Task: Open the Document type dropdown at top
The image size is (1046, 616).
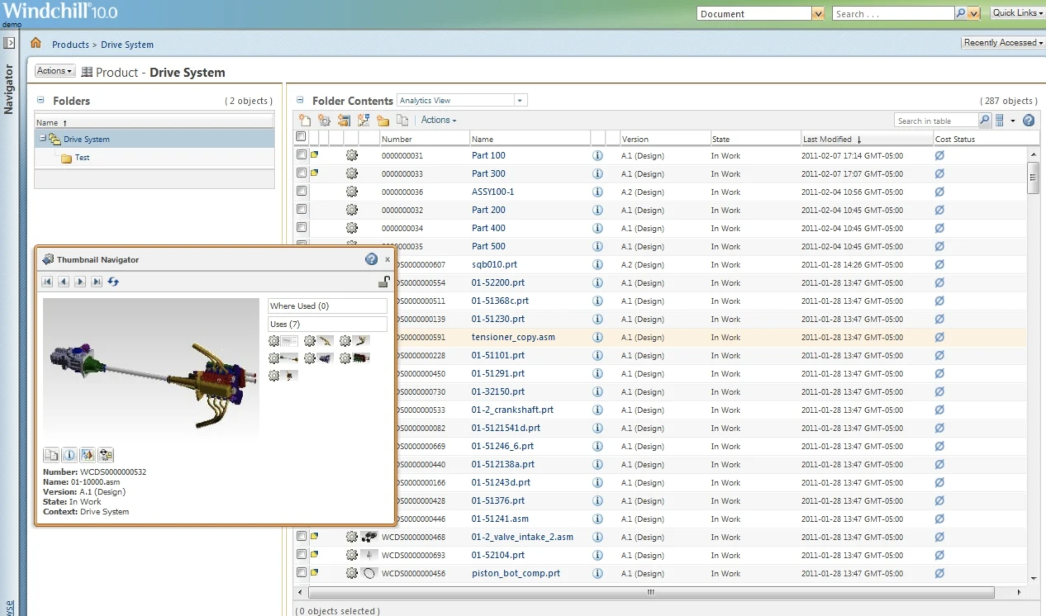Action: click(818, 13)
